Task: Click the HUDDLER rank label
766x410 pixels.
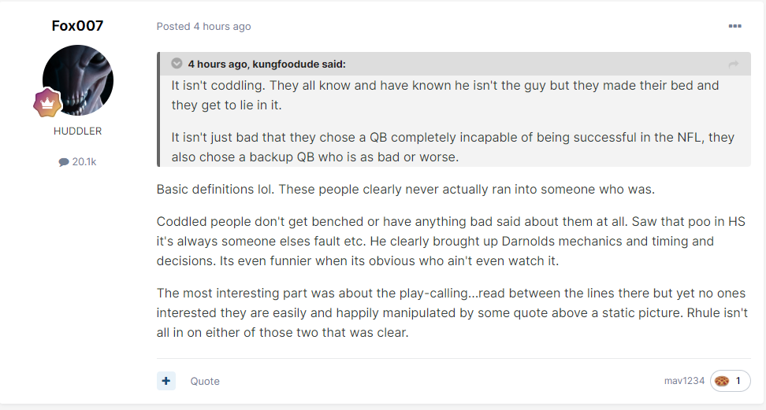Action: point(78,131)
